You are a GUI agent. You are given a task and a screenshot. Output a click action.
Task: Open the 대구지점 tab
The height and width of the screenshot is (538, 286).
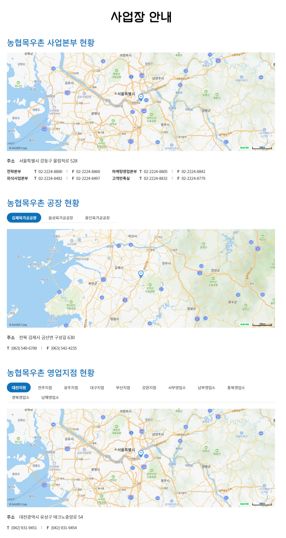point(97,387)
